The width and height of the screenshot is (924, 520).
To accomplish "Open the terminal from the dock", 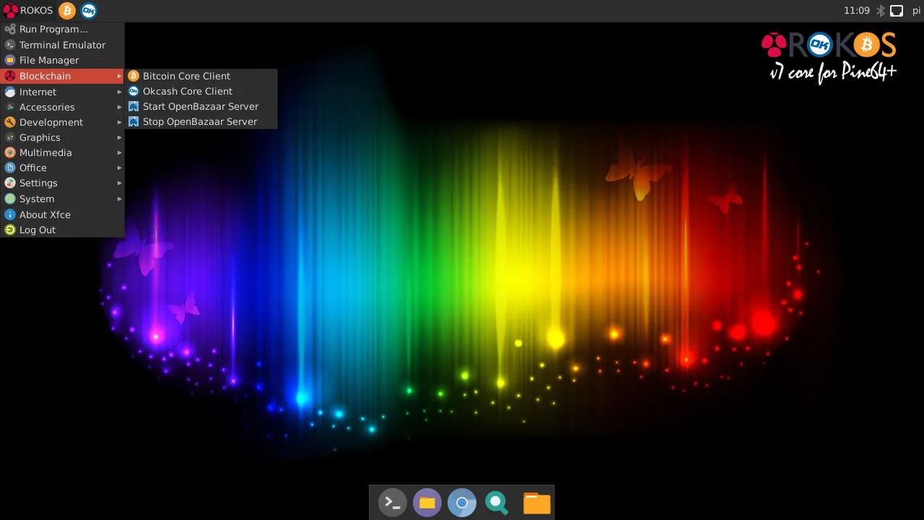I will [x=393, y=503].
